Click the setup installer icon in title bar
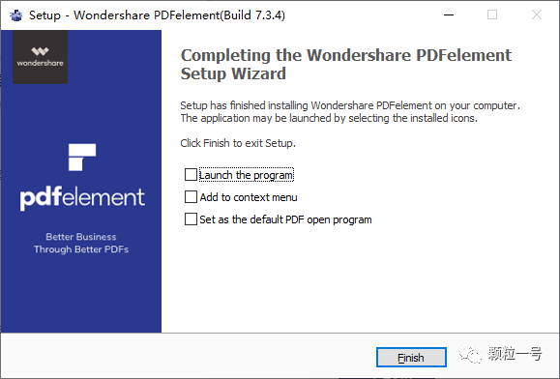Image resolution: width=560 pixels, height=379 pixels. 16,15
